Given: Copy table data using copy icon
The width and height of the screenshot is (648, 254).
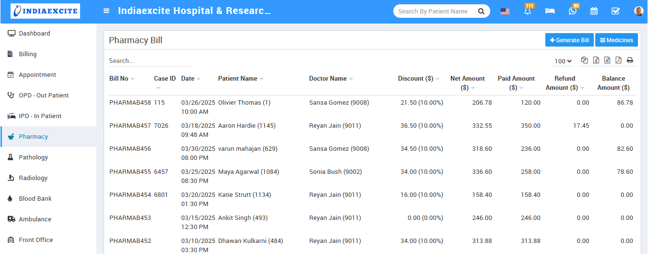Looking at the screenshot, I should coord(584,60).
